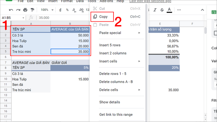Click scroll down arrow of sheet scrollbar
The height and width of the screenshot is (122, 217).
[x=206, y=119]
